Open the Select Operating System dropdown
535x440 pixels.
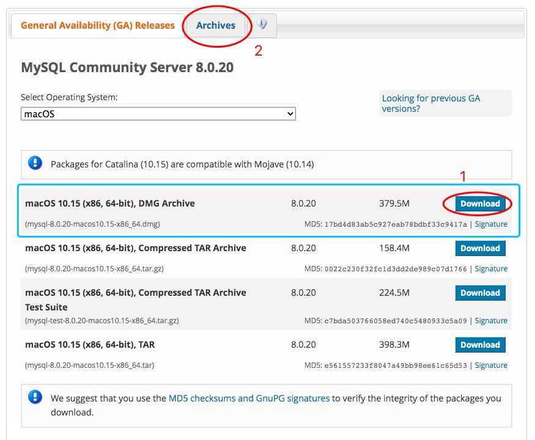pos(158,114)
